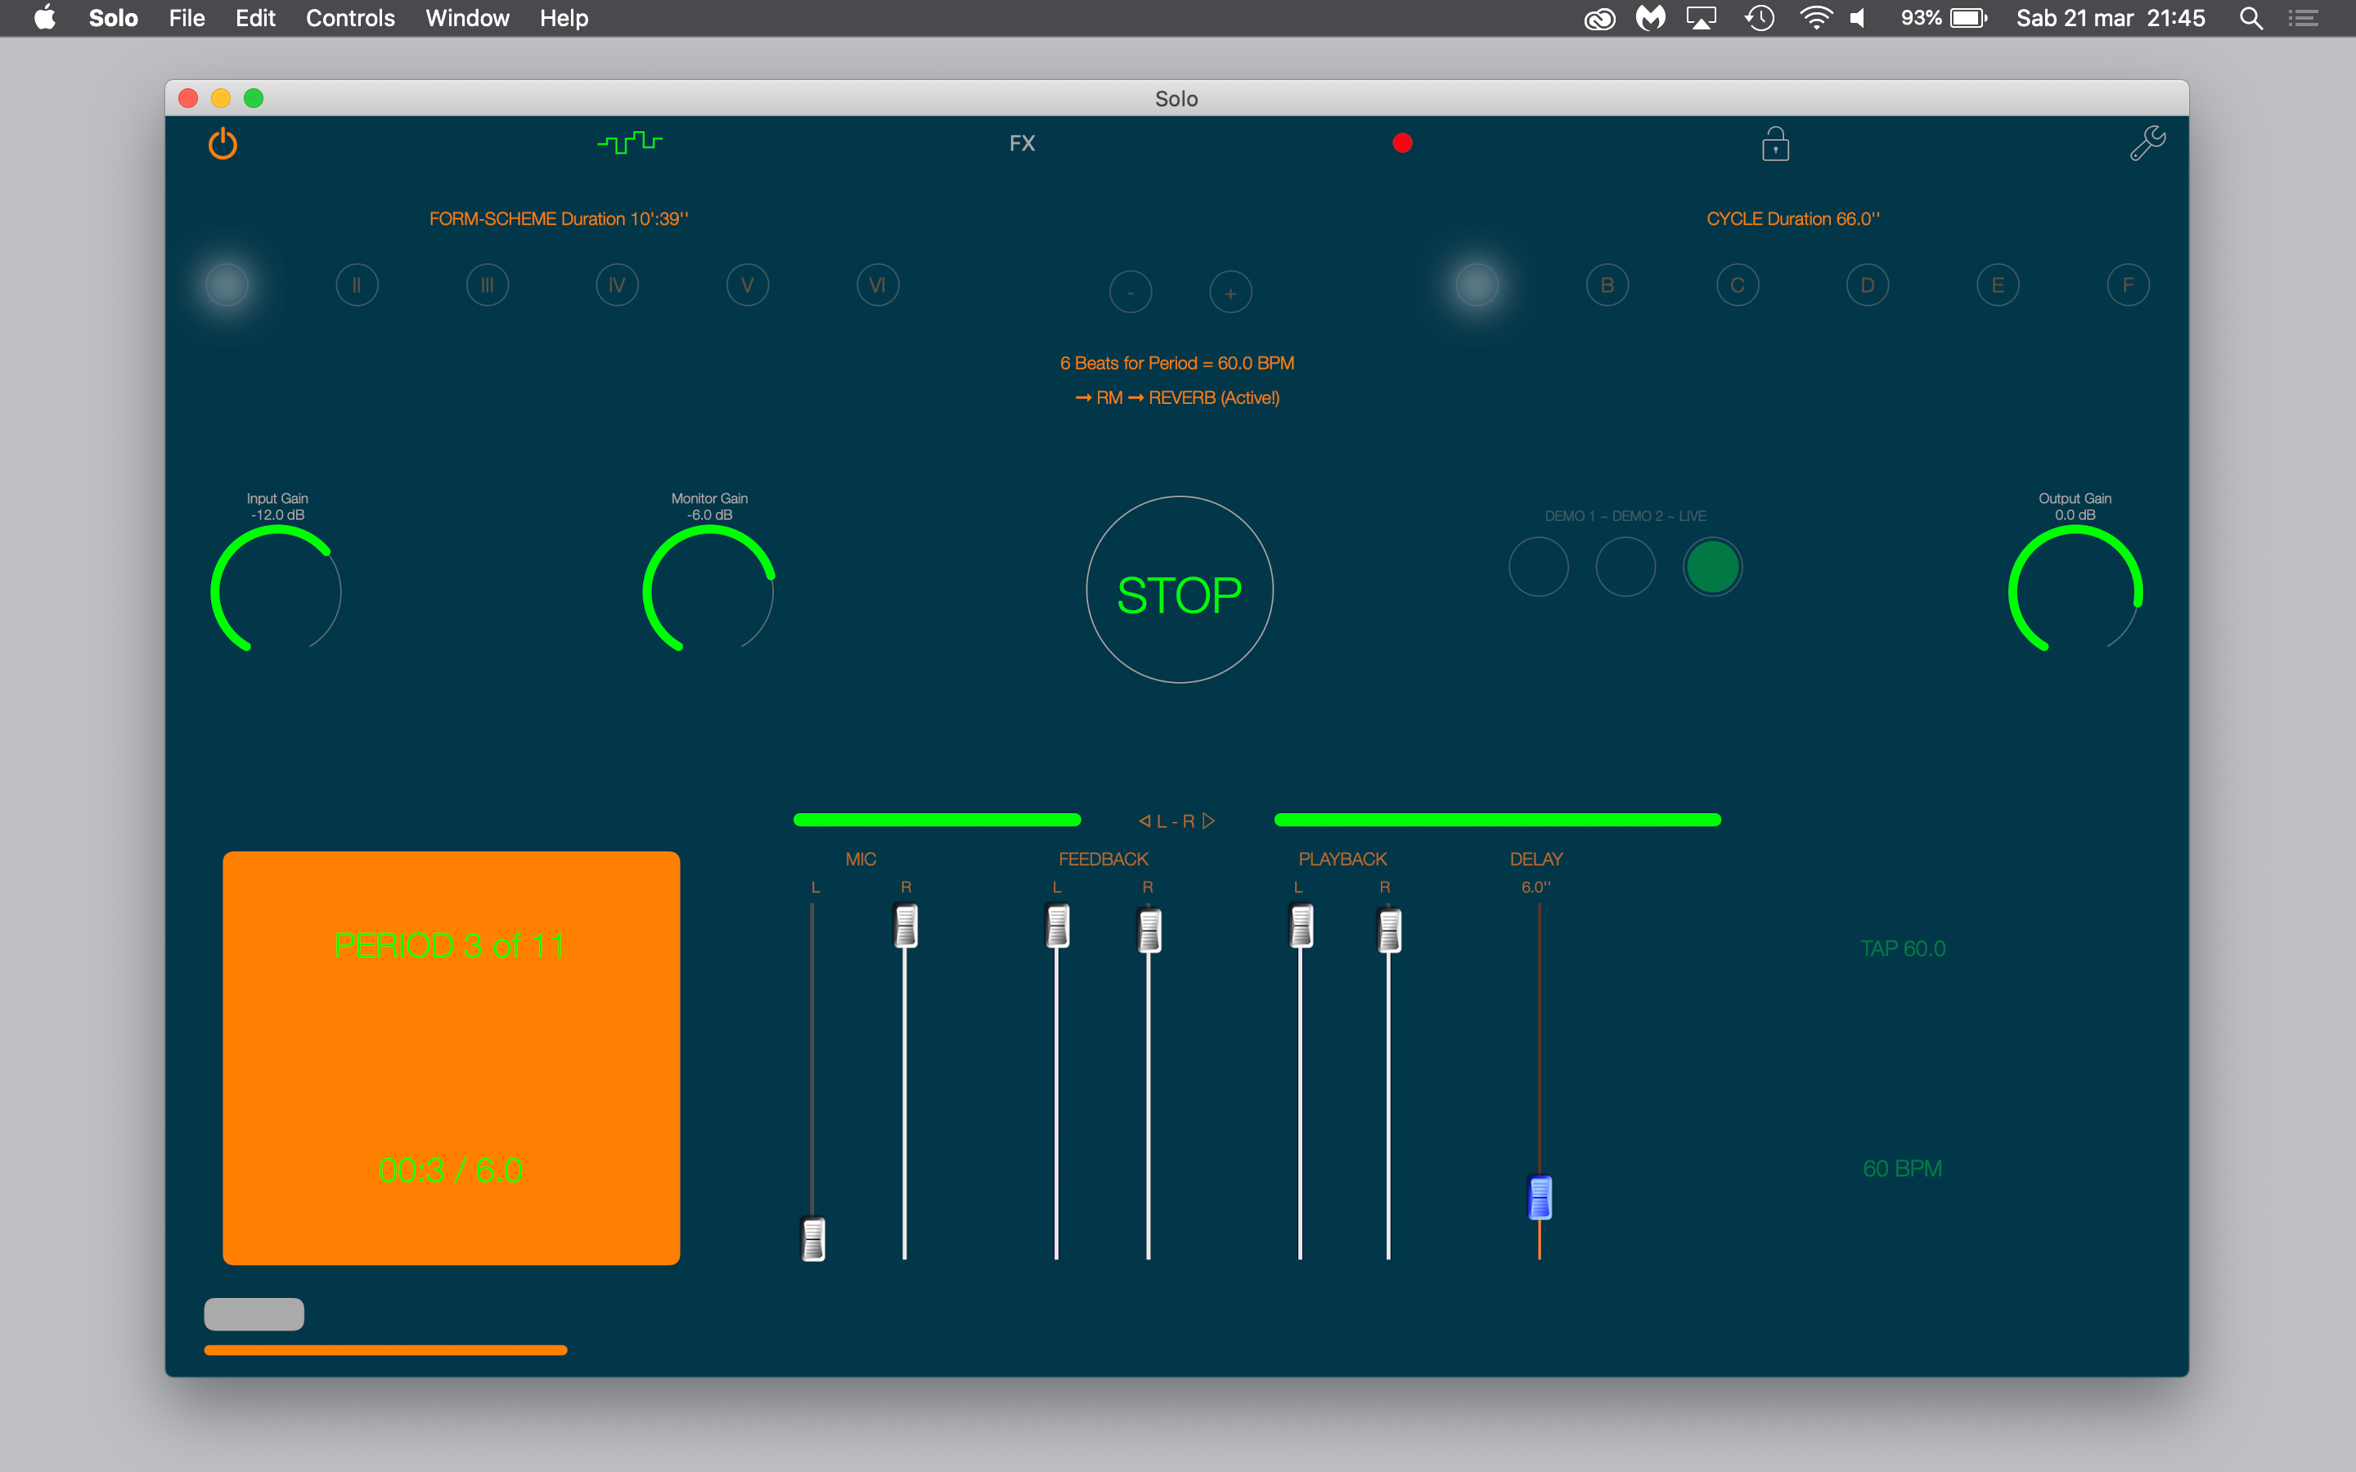Image resolution: width=2356 pixels, height=1472 pixels.
Task: Click the Input Gain knob
Action: (x=277, y=590)
